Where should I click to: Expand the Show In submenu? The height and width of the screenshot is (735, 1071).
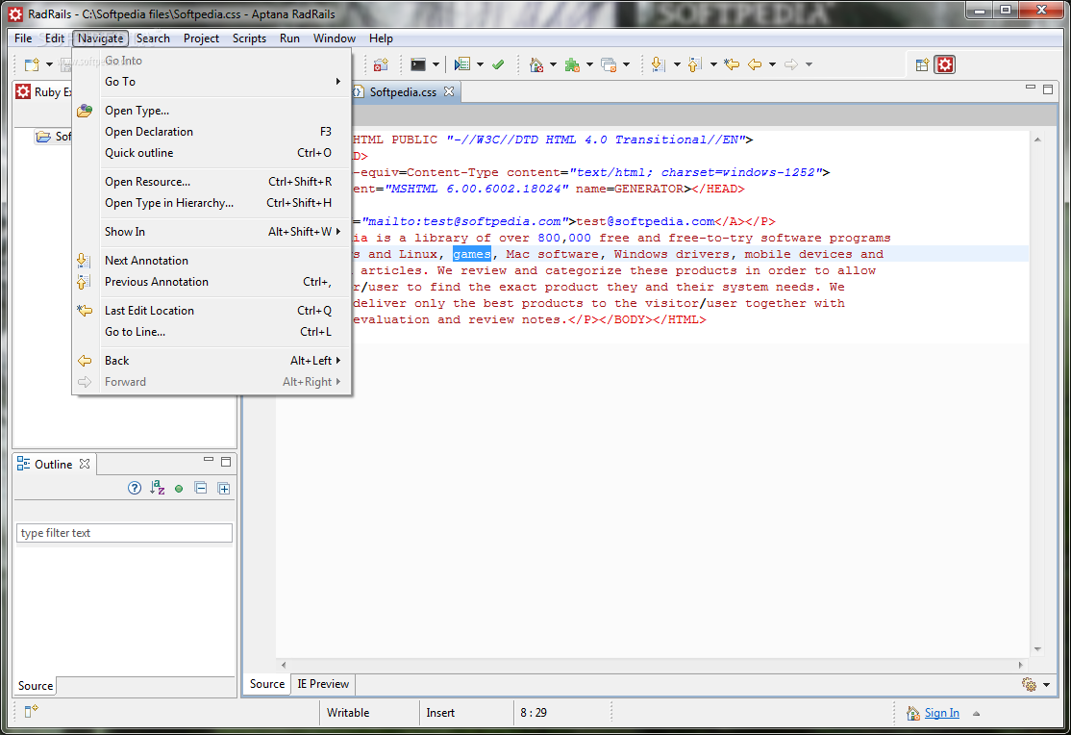coord(212,232)
